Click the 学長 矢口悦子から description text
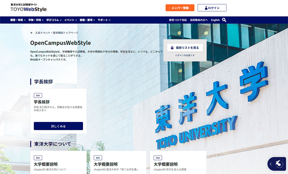 coord(58,109)
